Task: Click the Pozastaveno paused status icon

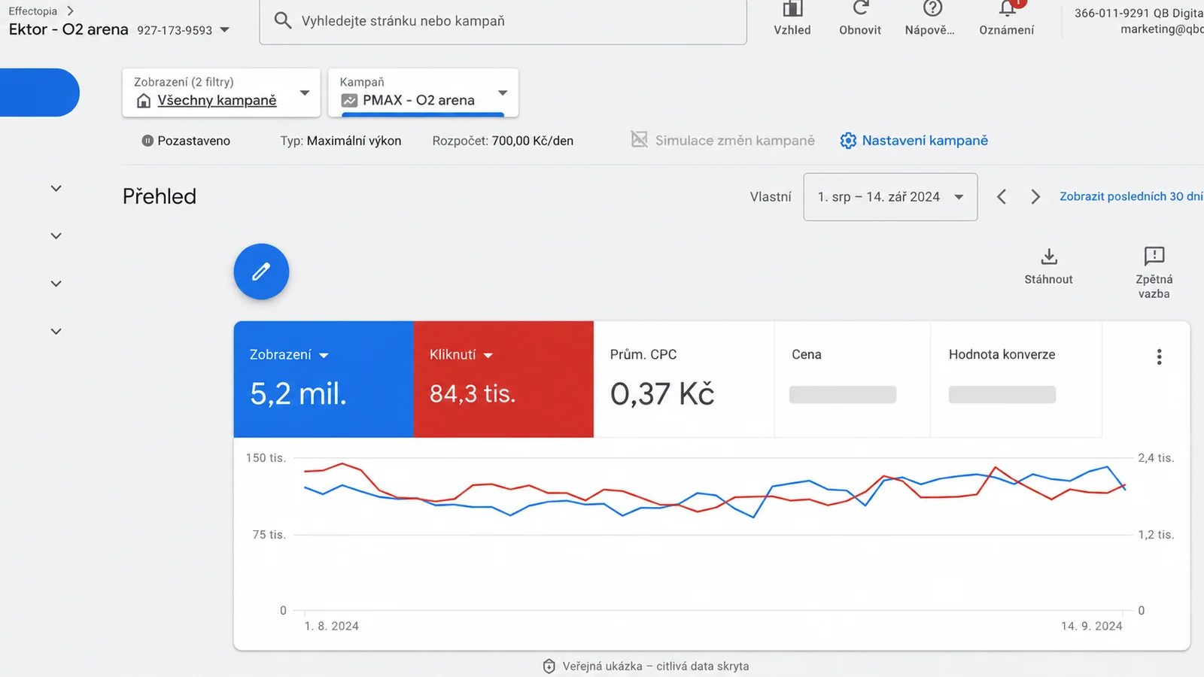Action: tap(147, 141)
